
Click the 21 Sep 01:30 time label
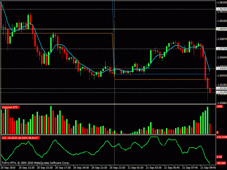tap(135, 168)
